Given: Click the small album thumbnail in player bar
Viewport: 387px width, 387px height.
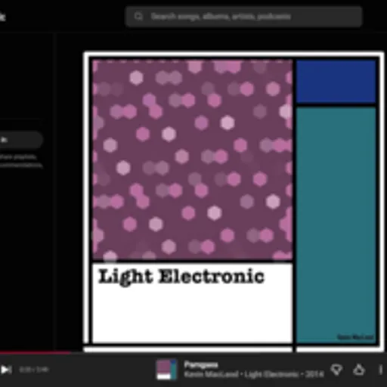Looking at the screenshot, I should coord(166,370).
